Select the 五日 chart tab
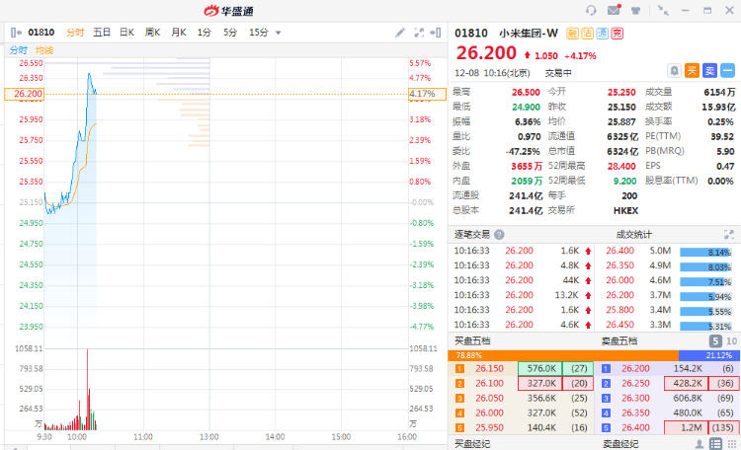This screenshot has width=741, height=450. 102,33
